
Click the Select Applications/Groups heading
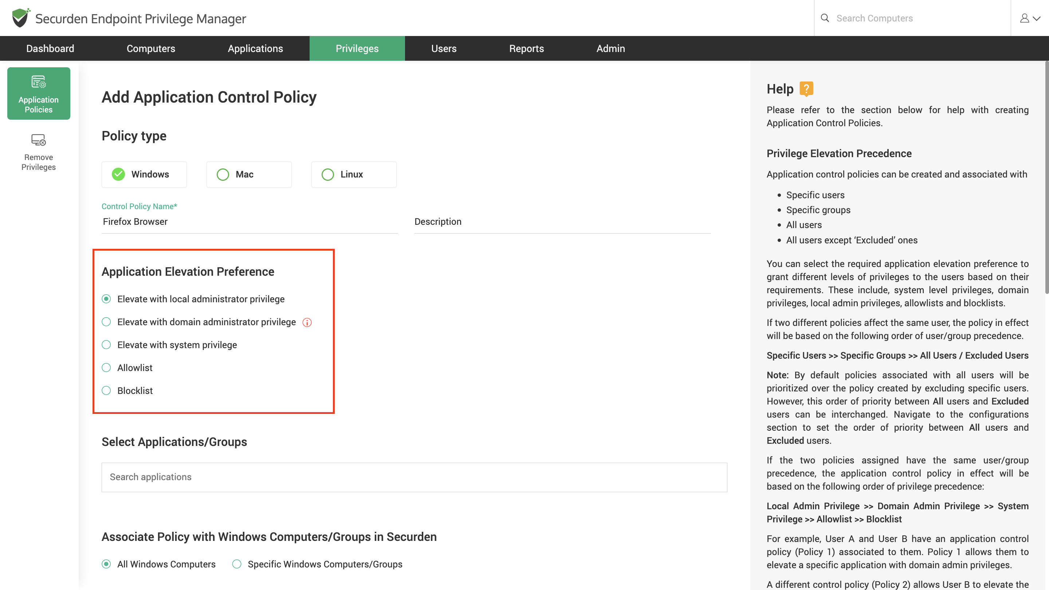pyautogui.click(x=174, y=442)
